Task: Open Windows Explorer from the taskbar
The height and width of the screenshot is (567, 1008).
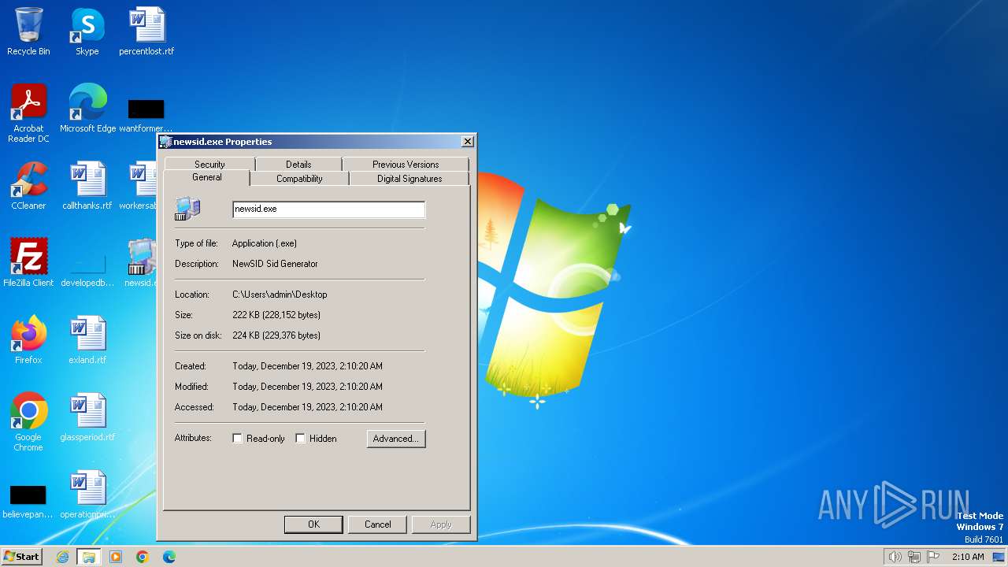Action: pyautogui.click(x=89, y=557)
